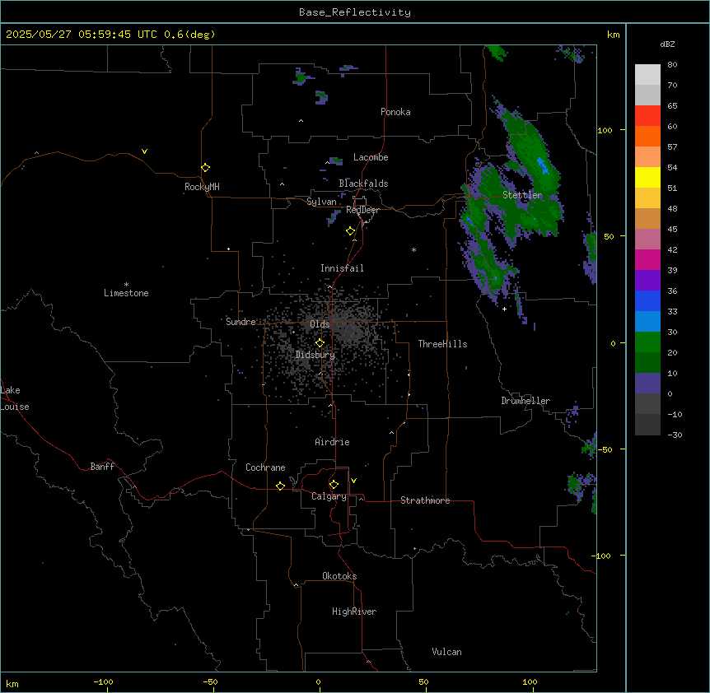This screenshot has height=693, width=710.
Task: Click the purple 10 dBZ legend swatch
Action: pos(647,384)
